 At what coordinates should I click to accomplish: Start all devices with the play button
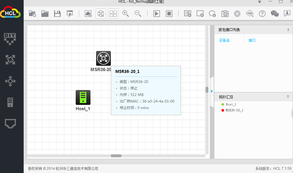pos(157,14)
